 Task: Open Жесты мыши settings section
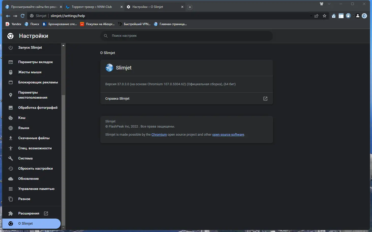(x=32, y=72)
